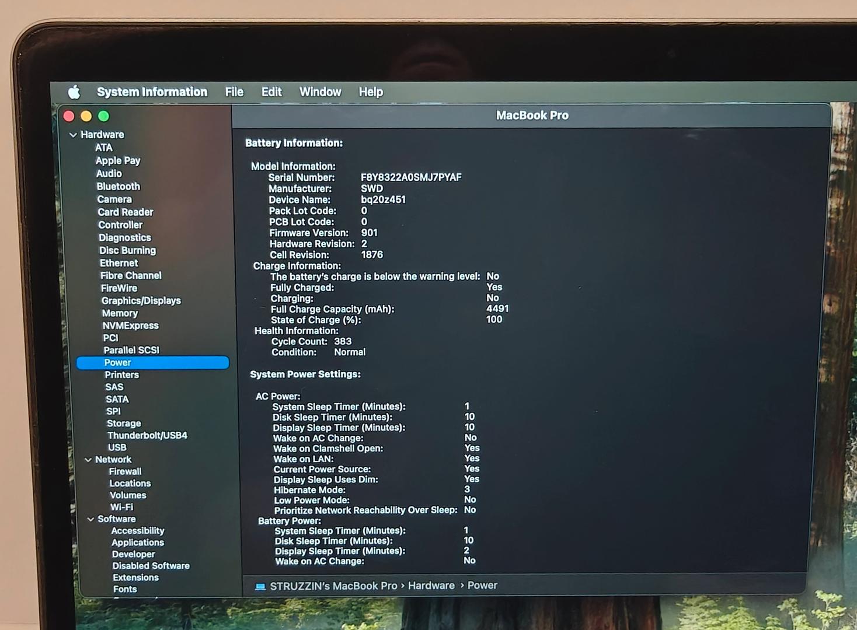Open the Diagnostics sidebar entry
Viewport: 857px width, 630px height.
pyautogui.click(x=125, y=237)
